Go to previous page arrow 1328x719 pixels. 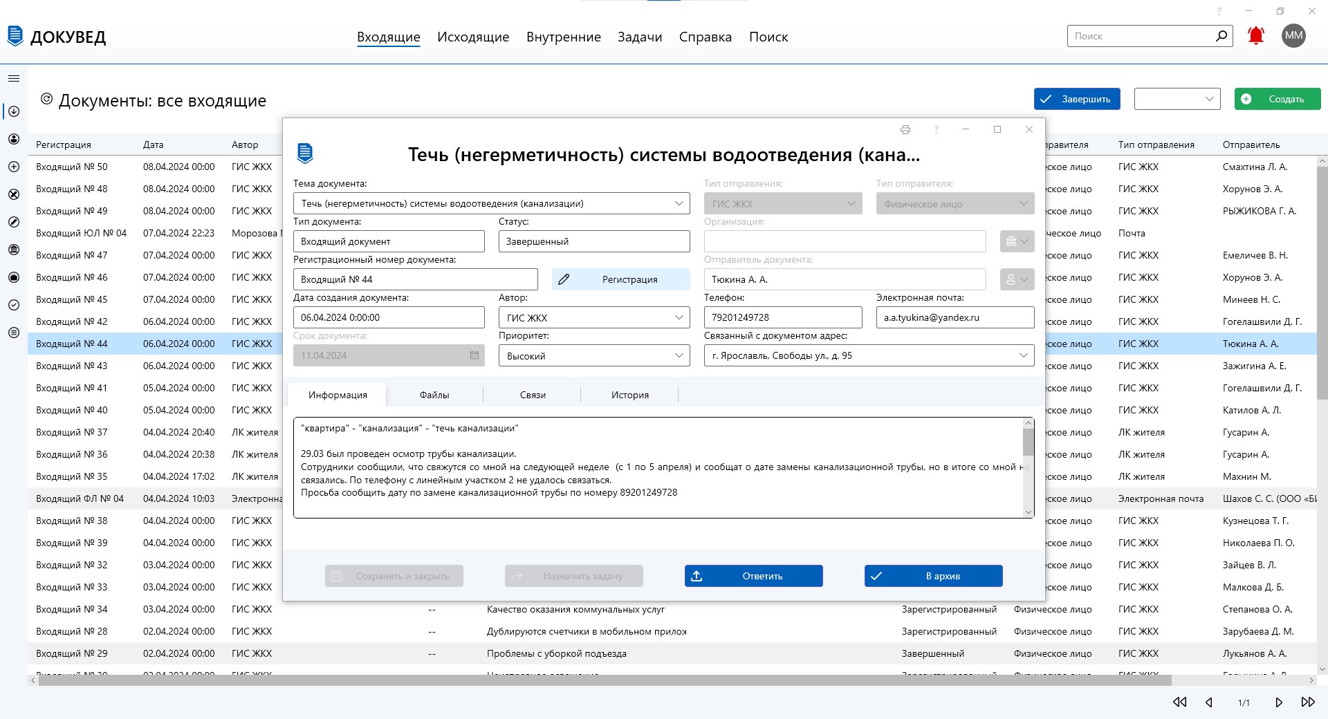click(x=1209, y=702)
